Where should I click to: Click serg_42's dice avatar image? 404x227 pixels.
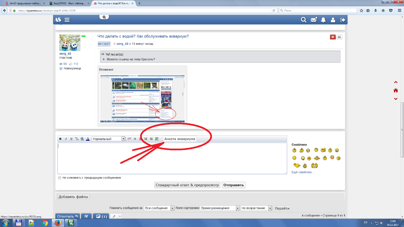[x=70, y=43]
